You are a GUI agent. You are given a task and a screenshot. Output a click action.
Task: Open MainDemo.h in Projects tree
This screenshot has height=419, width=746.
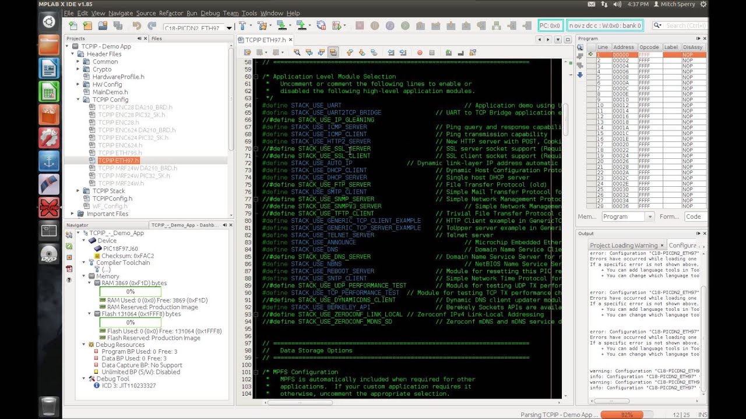110,91
